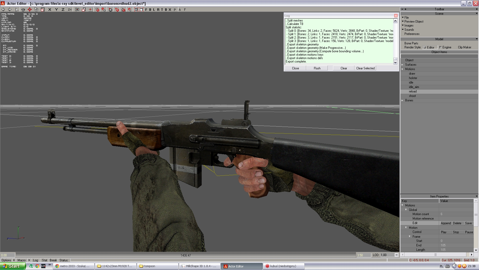The height and width of the screenshot is (270, 479).
Task: Switch to MilkShape 3D taskbar window
Action: tap(200, 266)
